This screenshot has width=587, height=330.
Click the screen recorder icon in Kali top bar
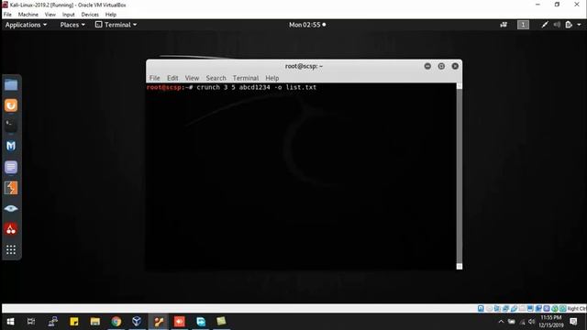point(504,25)
